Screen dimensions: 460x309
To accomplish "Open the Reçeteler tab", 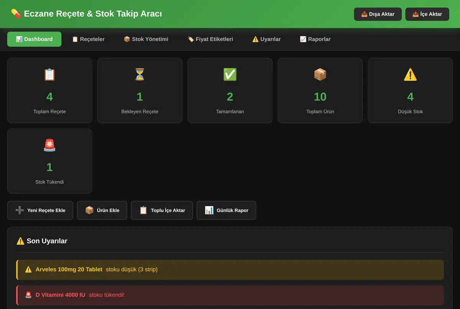I will point(88,39).
